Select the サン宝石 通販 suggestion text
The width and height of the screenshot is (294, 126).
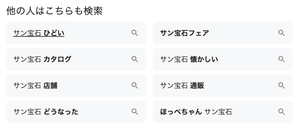click(x=182, y=86)
